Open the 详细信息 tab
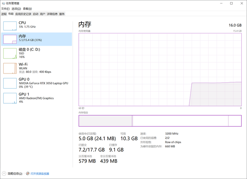Viewport: 247px width, 179px height. [52, 14]
